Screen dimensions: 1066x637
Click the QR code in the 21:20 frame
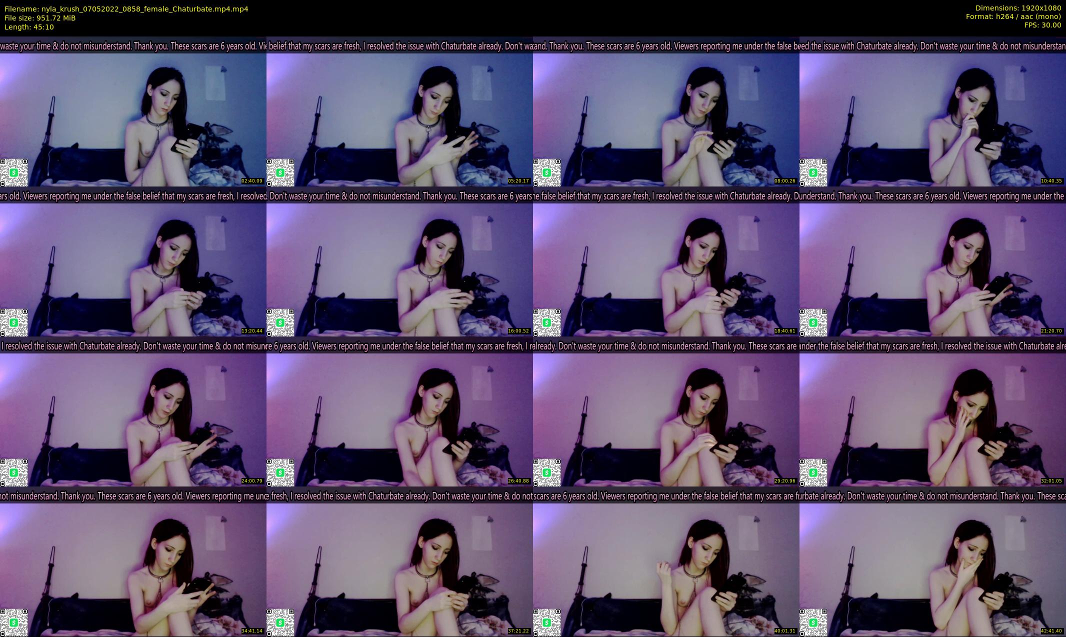click(x=813, y=322)
